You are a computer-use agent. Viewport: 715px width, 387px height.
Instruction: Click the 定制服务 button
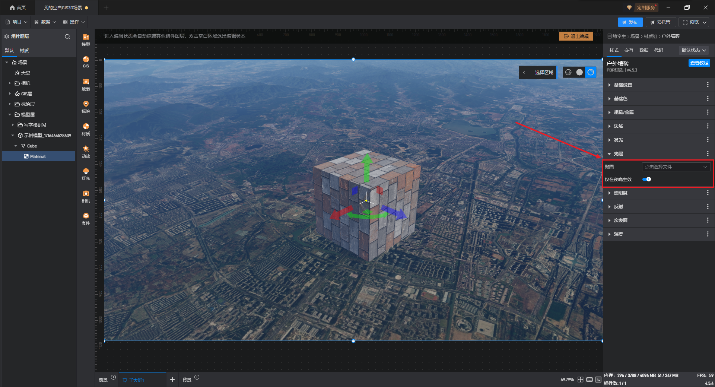[646, 7]
